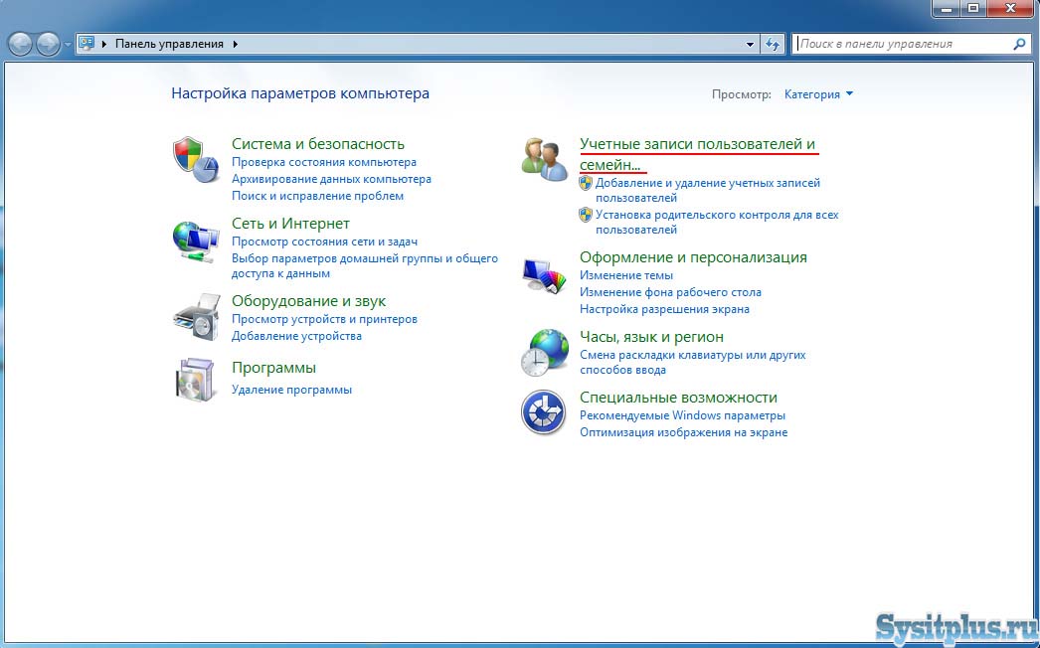The height and width of the screenshot is (648, 1040).
Task: Open Система и безопасность category
Action: click(x=318, y=144)
